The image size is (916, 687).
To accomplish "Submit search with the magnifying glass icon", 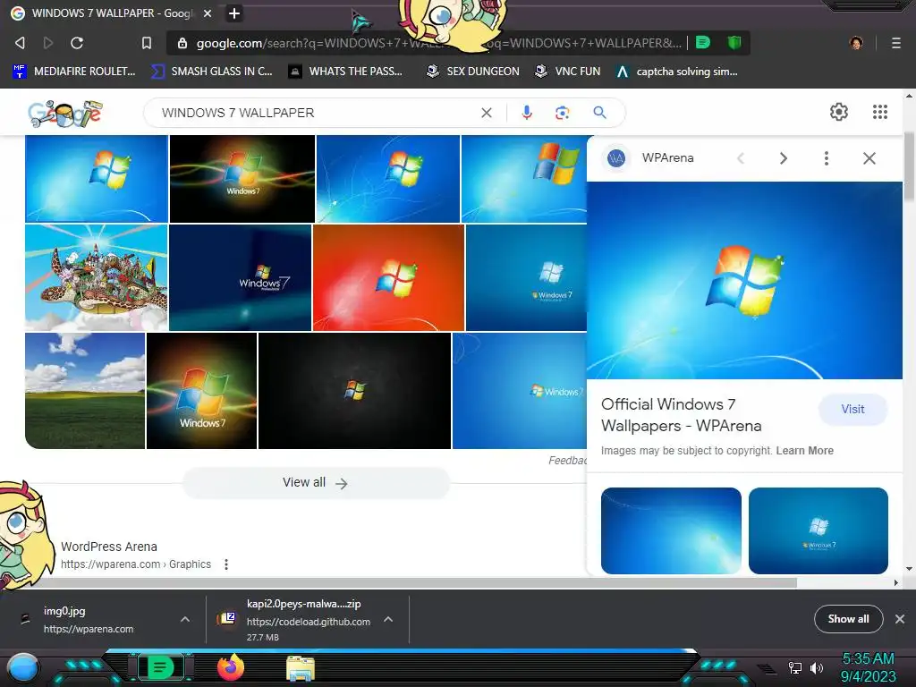I will 599,112.
